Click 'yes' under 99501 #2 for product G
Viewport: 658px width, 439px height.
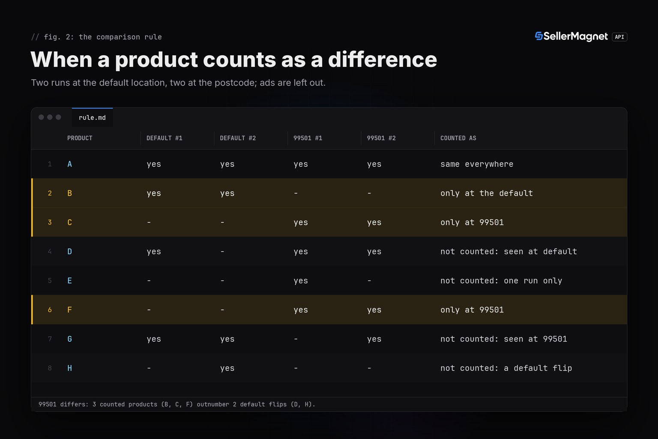(x=374, y=340)
